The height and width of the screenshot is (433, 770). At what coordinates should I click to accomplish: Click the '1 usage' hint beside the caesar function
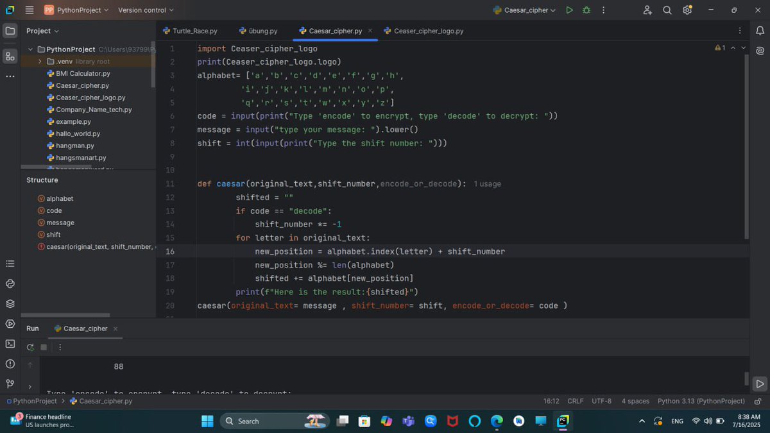pos(488,184)
